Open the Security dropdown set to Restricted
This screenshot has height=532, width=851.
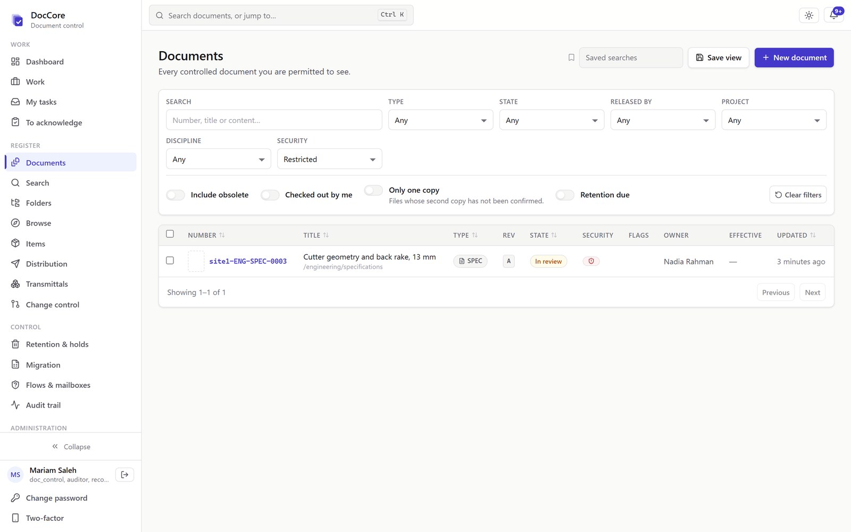click(x=329, y=159)
